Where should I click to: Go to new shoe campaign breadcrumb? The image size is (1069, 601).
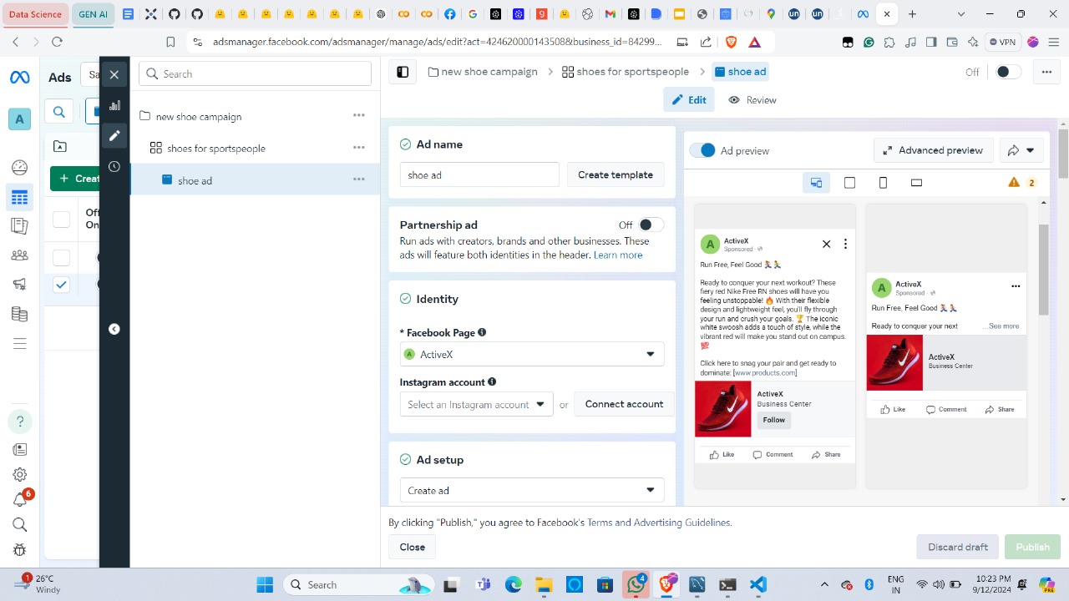[483, 72]
